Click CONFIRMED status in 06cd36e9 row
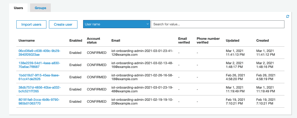297x118 pixels. (97, 53)
